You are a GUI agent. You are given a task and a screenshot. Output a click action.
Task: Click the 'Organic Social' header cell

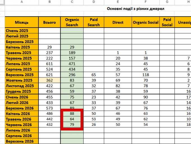click(146, 22)
